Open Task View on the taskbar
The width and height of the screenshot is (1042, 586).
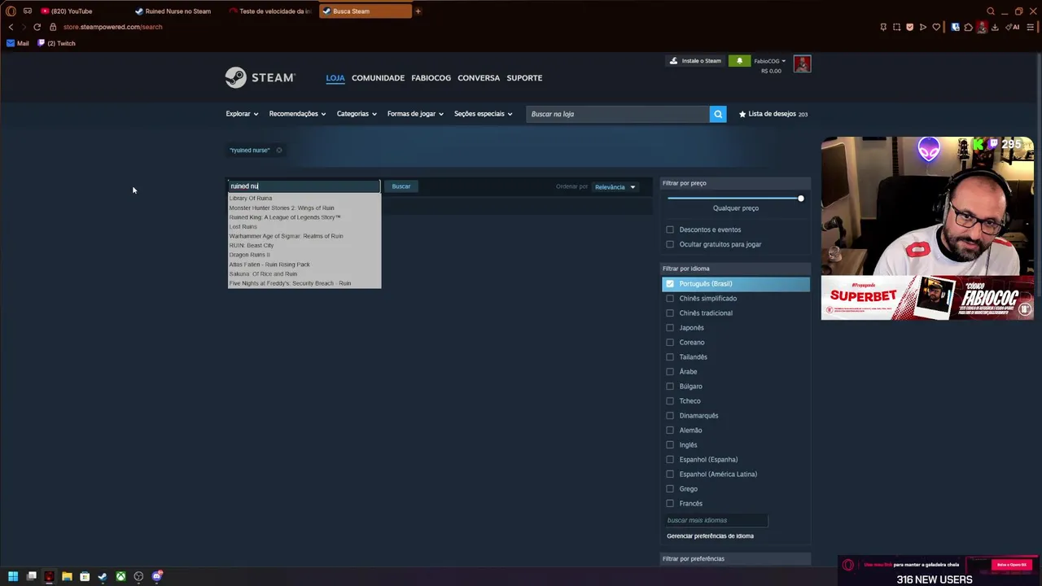(x=32, y=576)
